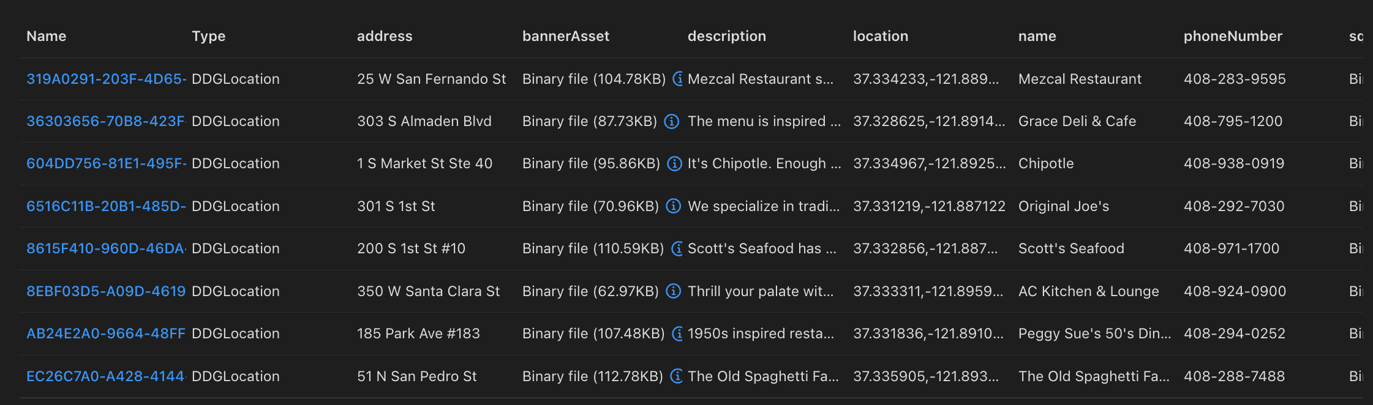Open record EC26C7A0-A428-4144
The width and height of the screenshot is (1373, 405).
106,376
